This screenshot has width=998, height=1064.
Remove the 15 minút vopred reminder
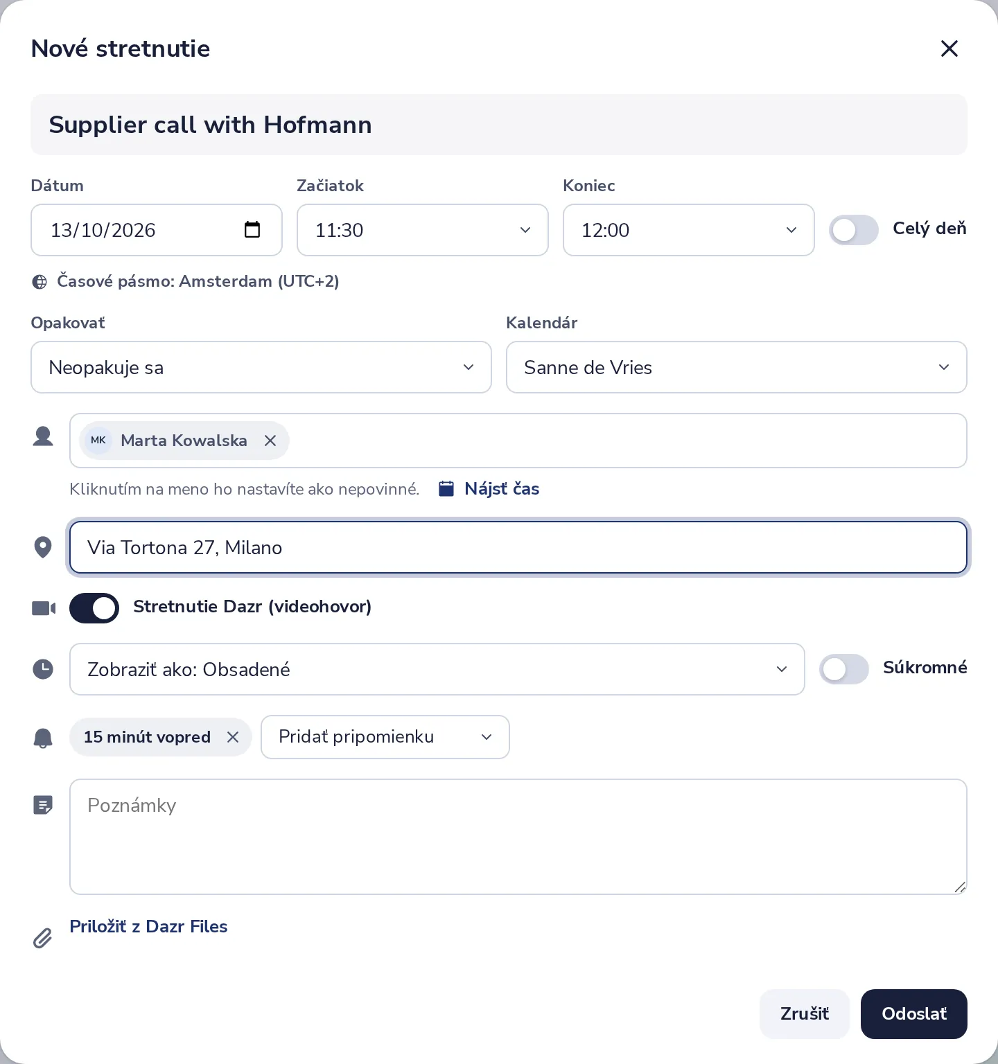pyautogui.click(x=233, y=737)
